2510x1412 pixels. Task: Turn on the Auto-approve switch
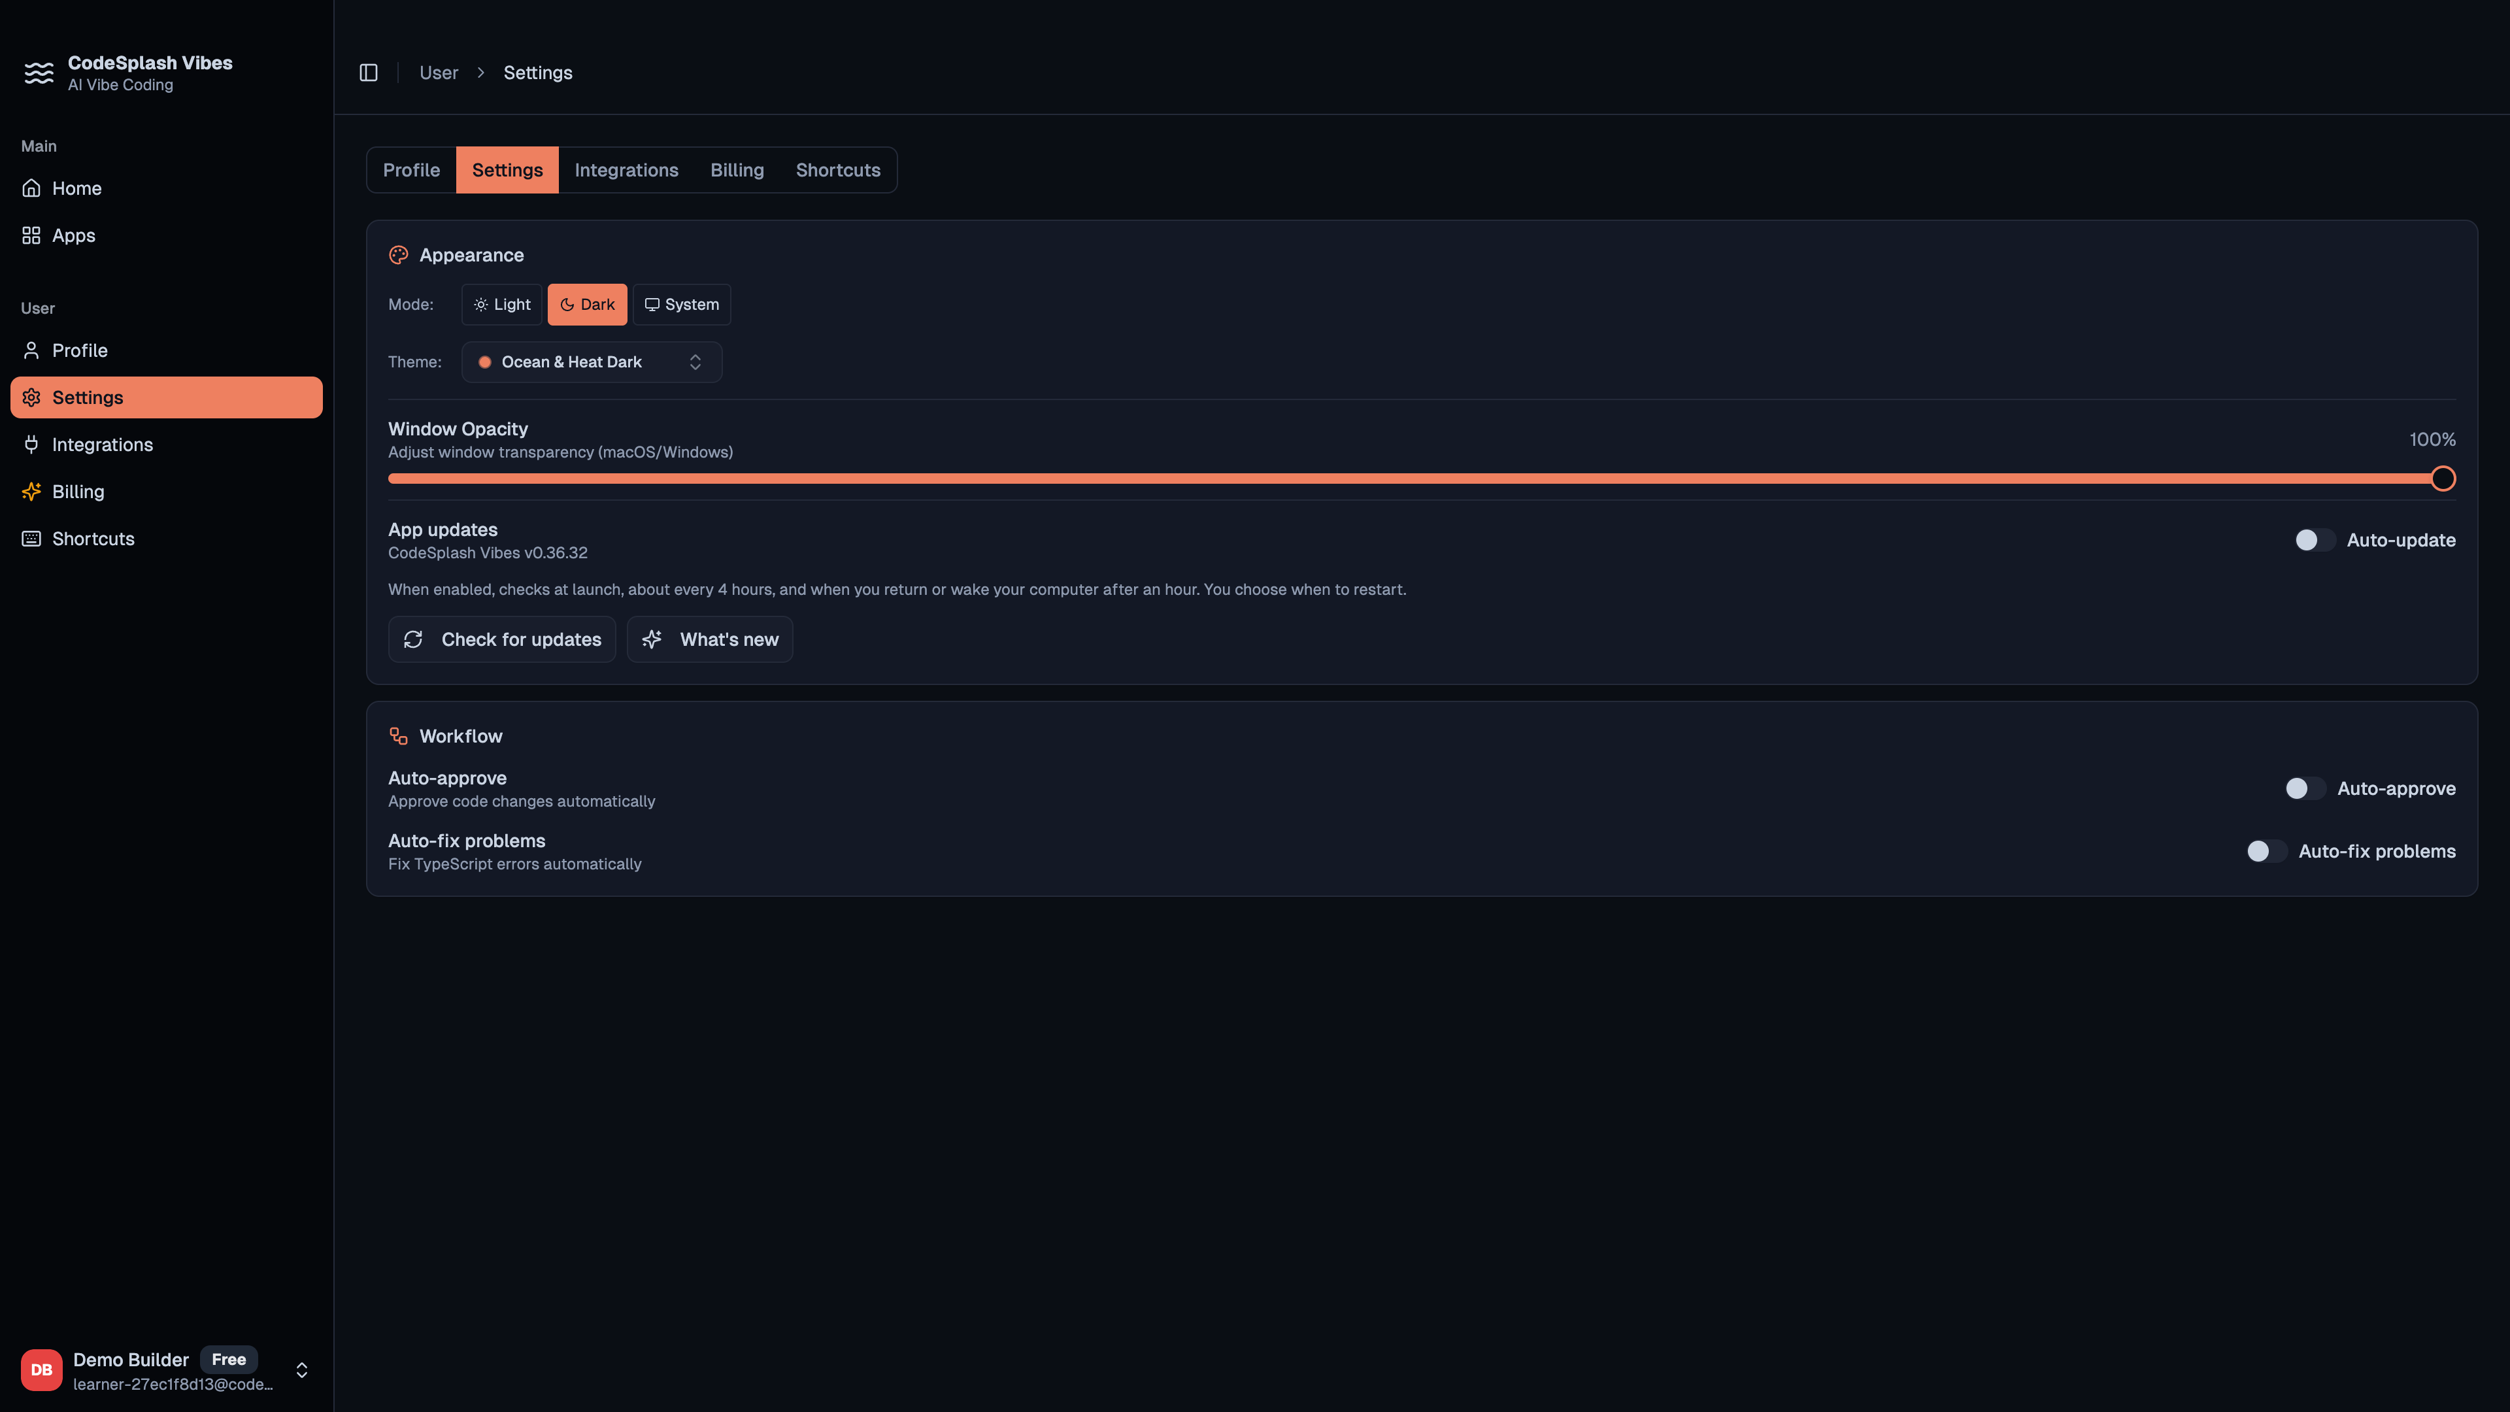pyautogui.click(x=2305, y=788)
